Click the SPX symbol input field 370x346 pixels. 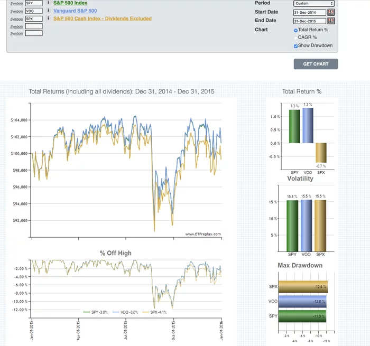pyautogui.click(x=34, y=18)
